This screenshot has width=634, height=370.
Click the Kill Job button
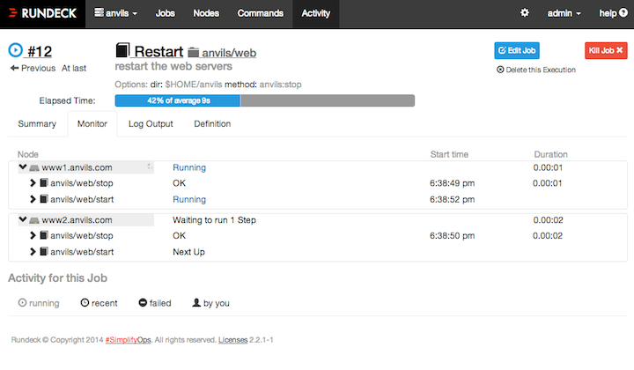point(606,50)
